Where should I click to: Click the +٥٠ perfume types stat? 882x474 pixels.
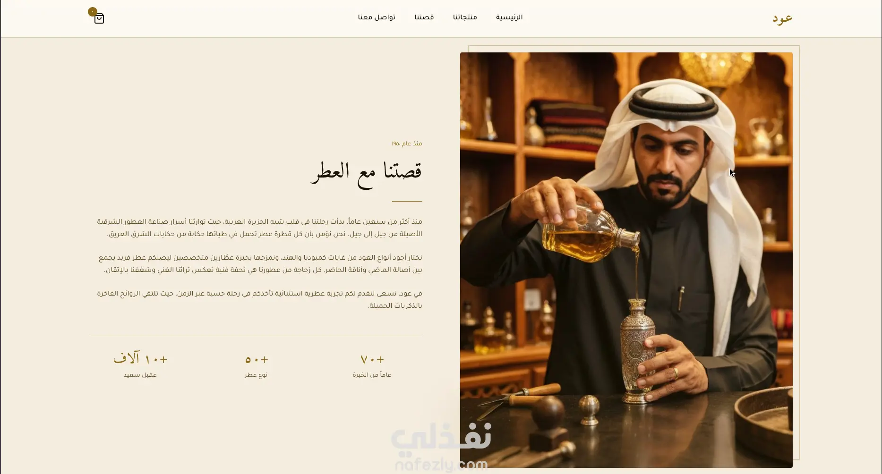[256, 360]
